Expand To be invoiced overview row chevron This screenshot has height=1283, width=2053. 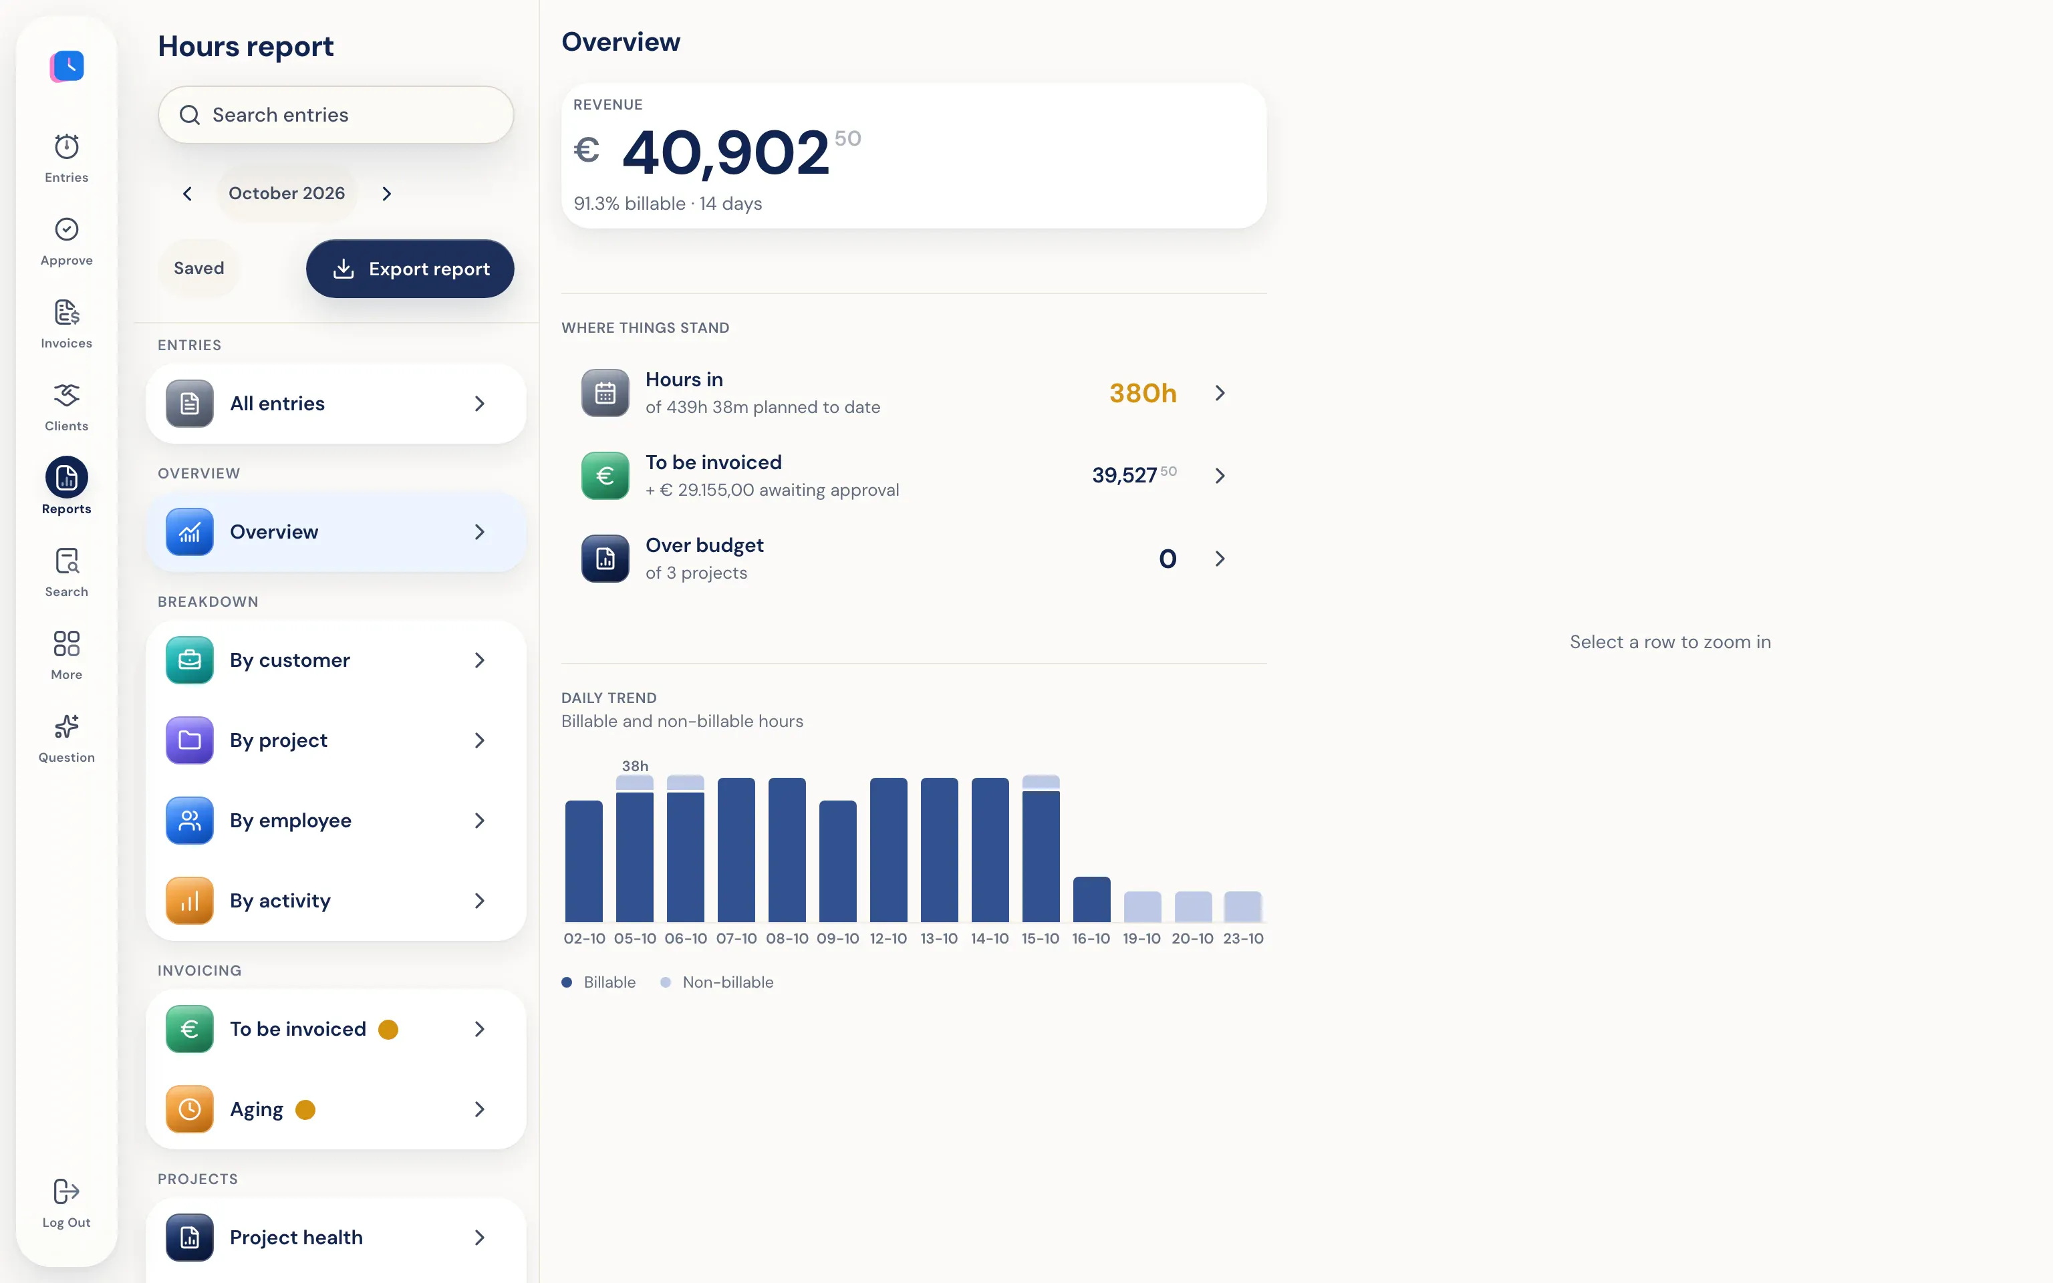(1220, 476)
